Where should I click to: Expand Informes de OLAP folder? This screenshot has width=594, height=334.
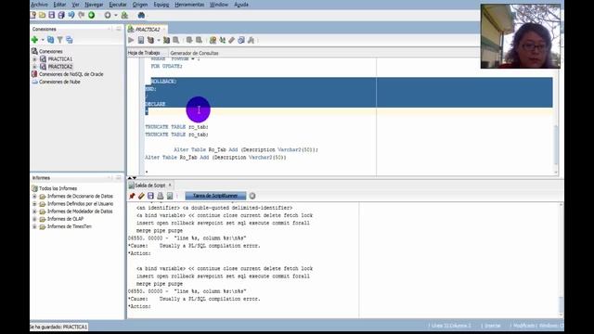pyautogui.click(x=34, y=219)
